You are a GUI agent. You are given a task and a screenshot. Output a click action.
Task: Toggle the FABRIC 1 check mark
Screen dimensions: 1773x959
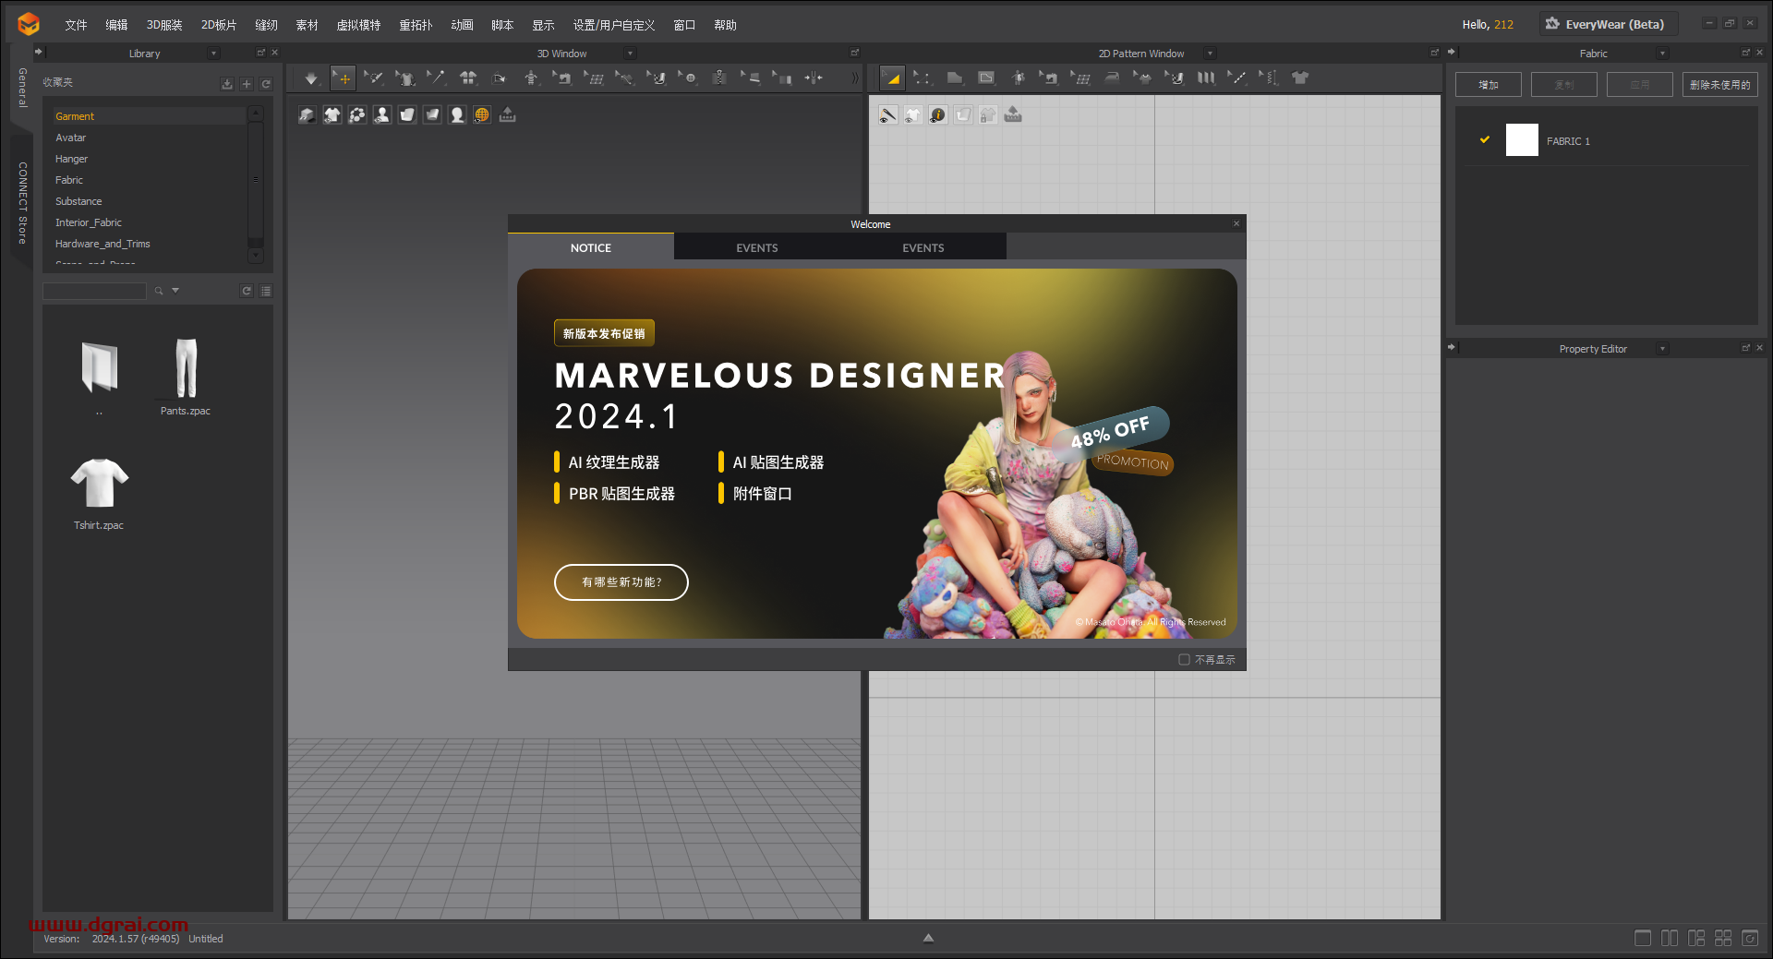(x=1485, y=139)
